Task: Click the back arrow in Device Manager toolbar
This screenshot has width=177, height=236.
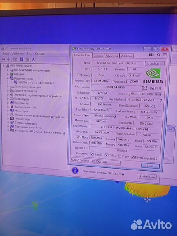Action: pyautogui.click(x=3, y=59)
